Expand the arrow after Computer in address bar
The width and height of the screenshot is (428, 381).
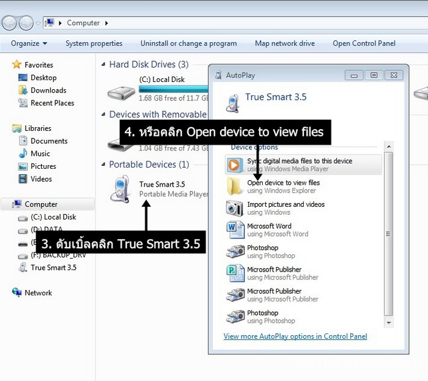(106, 23)
